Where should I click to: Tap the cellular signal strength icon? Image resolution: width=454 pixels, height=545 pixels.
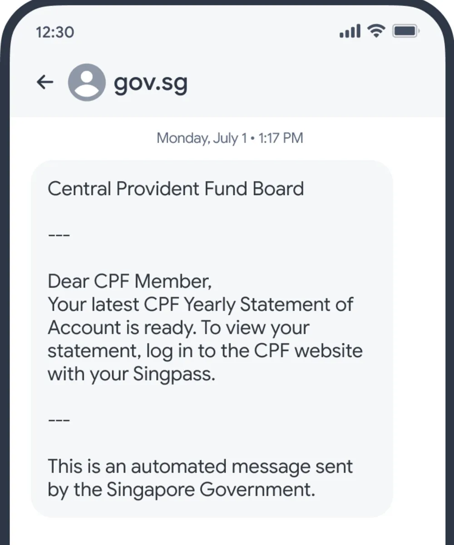pos(350,32)
